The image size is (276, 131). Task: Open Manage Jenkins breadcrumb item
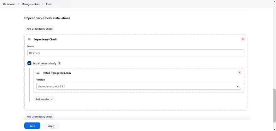31,4
